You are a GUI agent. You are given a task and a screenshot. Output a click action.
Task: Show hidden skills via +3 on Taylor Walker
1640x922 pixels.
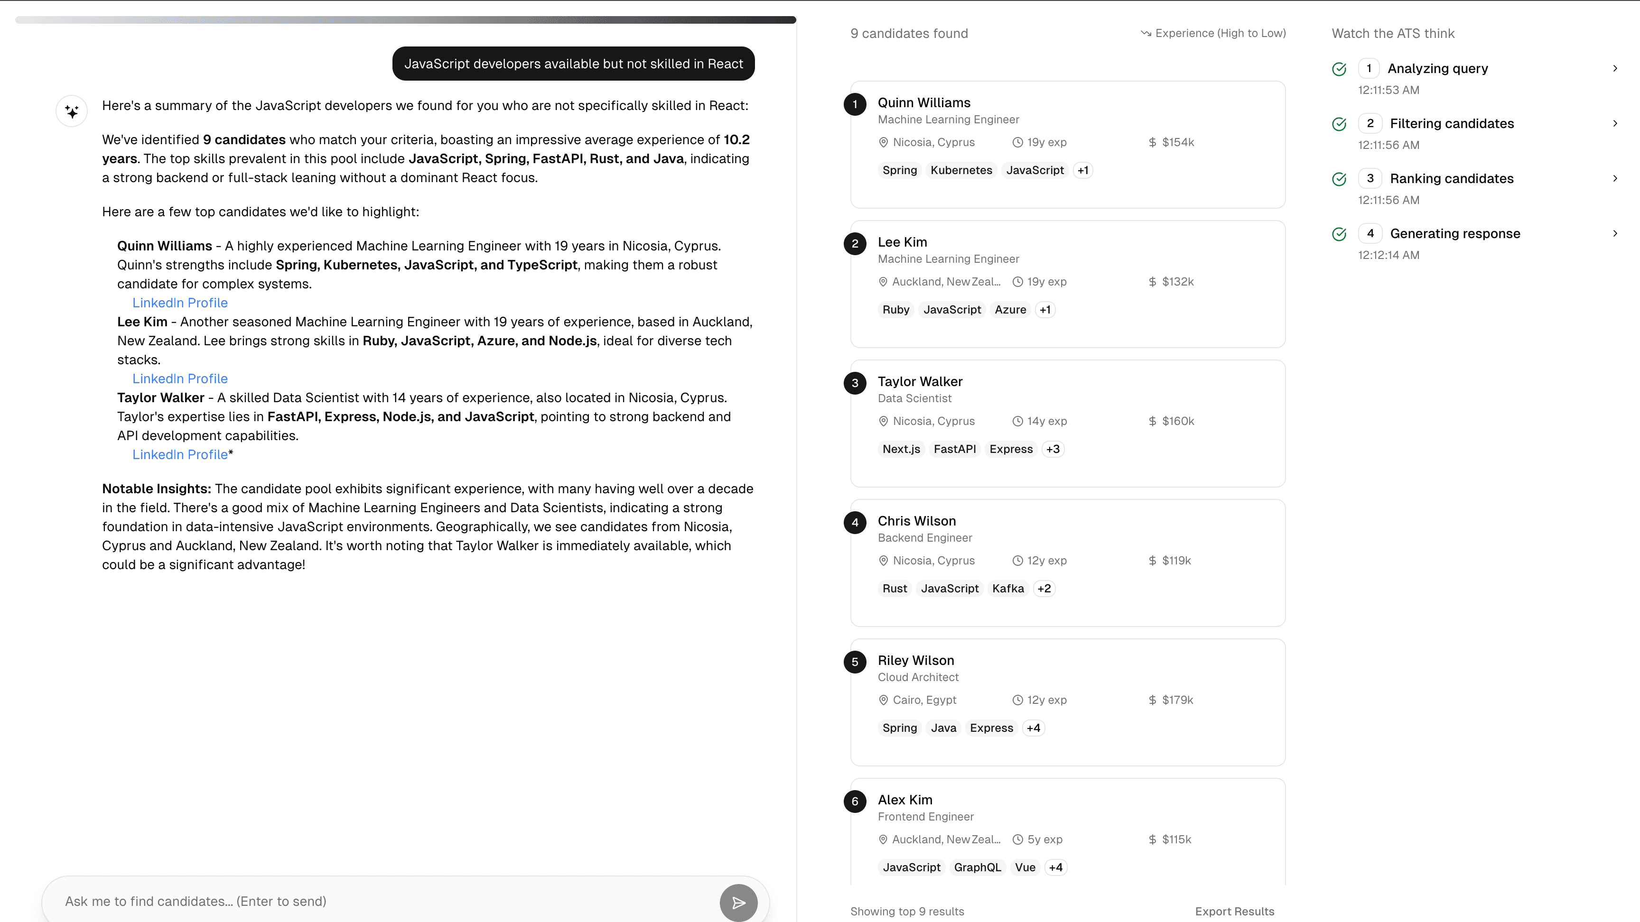[1053, 449]
